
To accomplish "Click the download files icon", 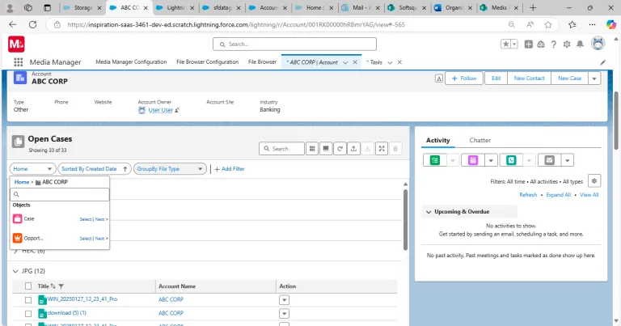I will click(x=368, y=149).
